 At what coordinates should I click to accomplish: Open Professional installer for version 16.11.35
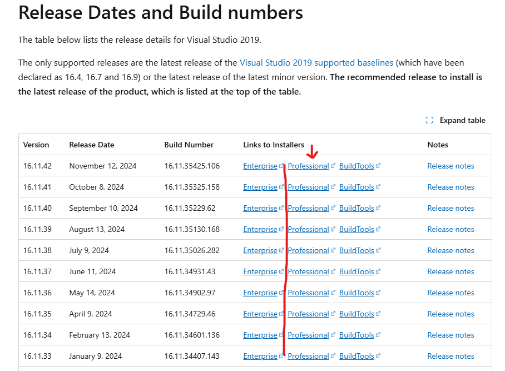point(308,314)
